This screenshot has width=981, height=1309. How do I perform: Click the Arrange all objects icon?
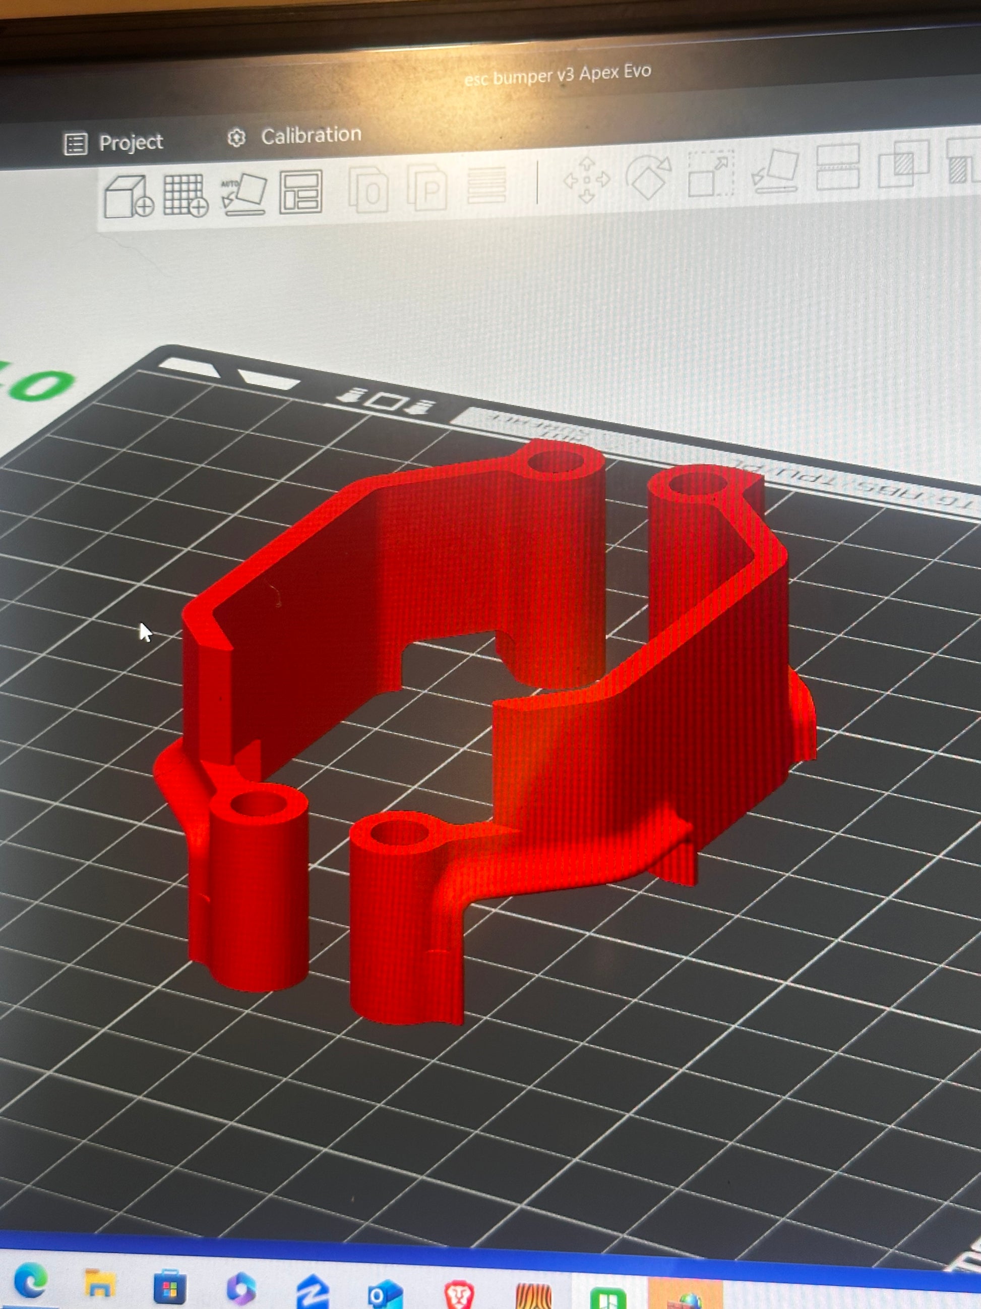click(300, 192)
